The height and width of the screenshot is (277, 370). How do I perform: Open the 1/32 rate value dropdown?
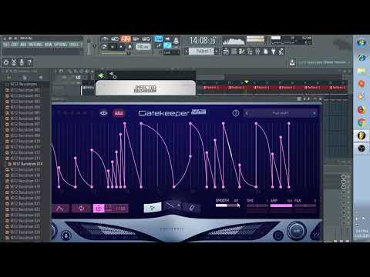click(x=120, y=209)
